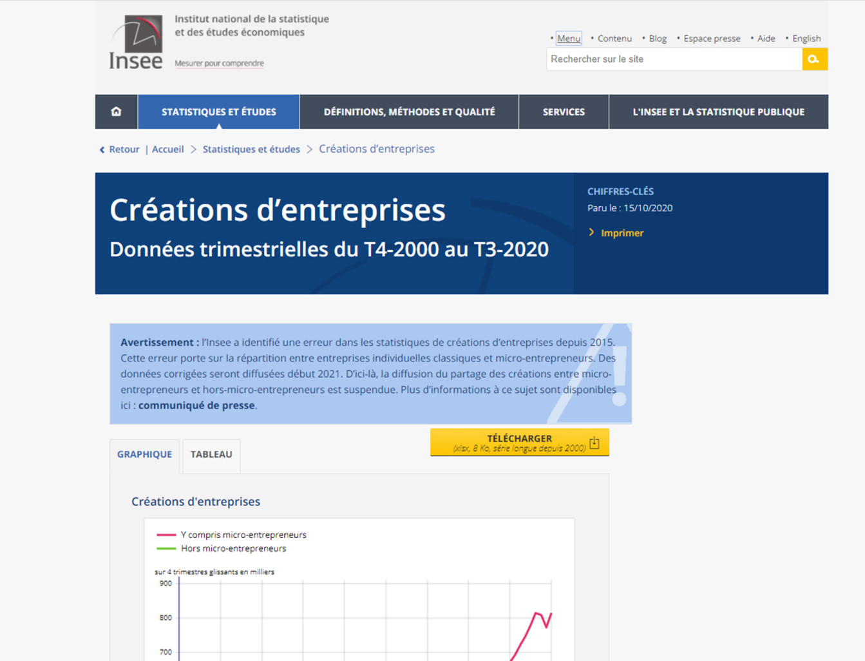
Task: Switch the site to English
Action: pyautogui.click(x=806, y=38)
